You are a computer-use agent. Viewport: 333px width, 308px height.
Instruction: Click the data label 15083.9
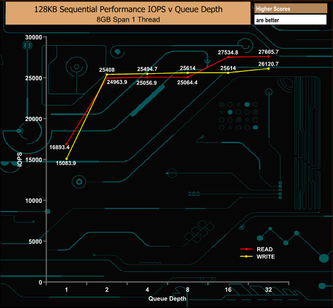[66, 163]
